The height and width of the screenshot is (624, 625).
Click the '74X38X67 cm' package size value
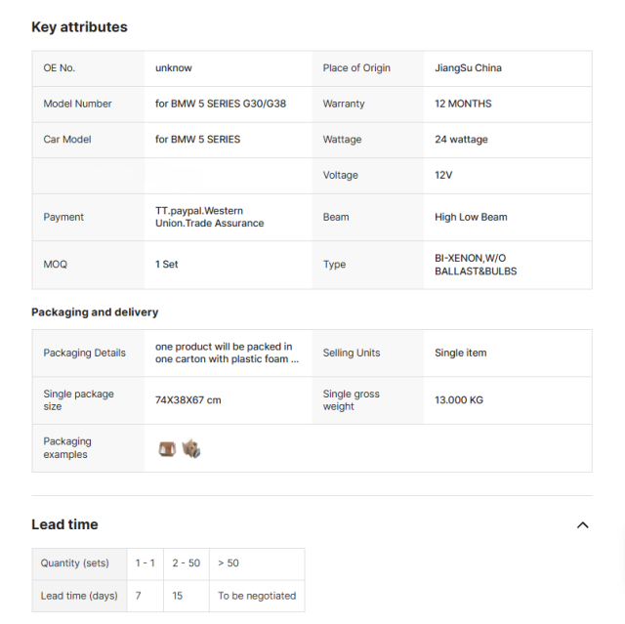187,400
